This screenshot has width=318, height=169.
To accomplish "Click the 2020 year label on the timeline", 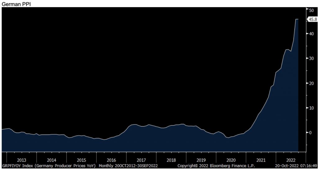I will click(231, 160).
